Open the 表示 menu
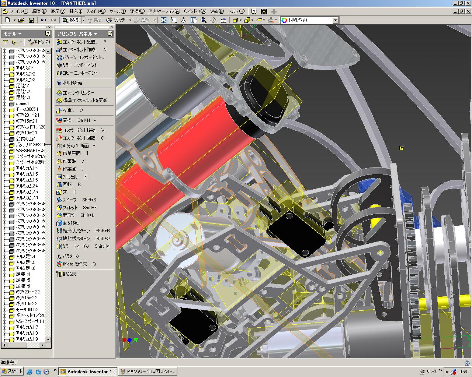 (58, 11)
